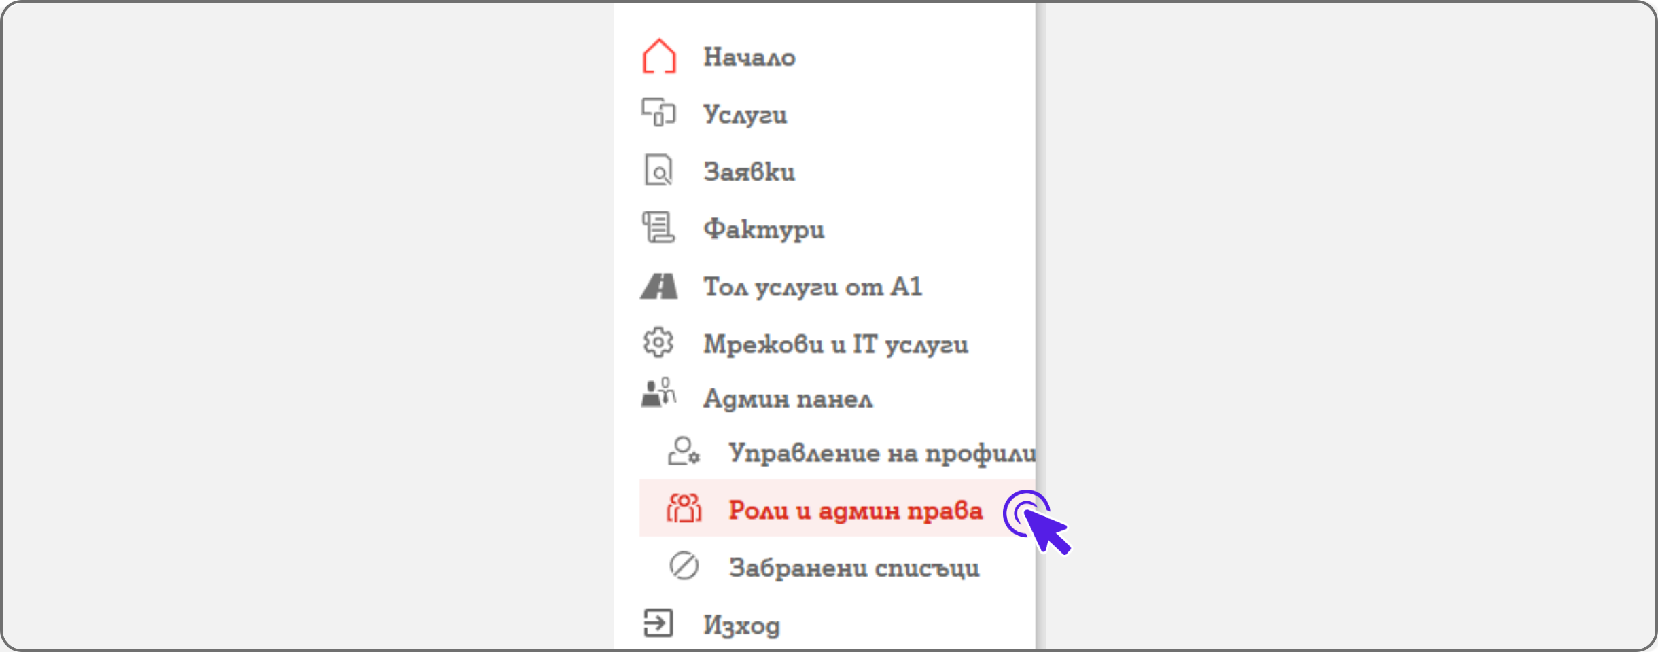Select Роли и админ права text
Screen dimensions: 1658x652
tap(856, 510)
